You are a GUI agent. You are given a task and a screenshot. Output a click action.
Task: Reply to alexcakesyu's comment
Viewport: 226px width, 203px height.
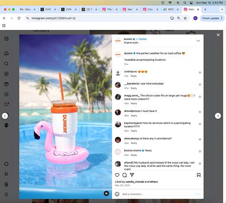coord(134,143)
